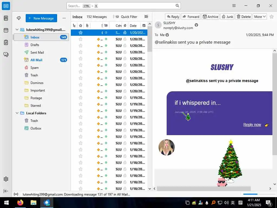Open the Calendar space
Image resolution: width=277 pixels, height=208 pixels.
pos(6,30)
